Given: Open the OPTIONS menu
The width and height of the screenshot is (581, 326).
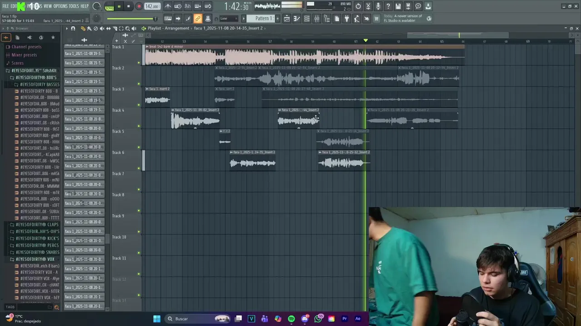Looking at the screenshot, I should tap(60, 6).
